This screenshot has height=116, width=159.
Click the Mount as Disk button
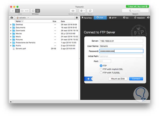click(x=118, y=79)
